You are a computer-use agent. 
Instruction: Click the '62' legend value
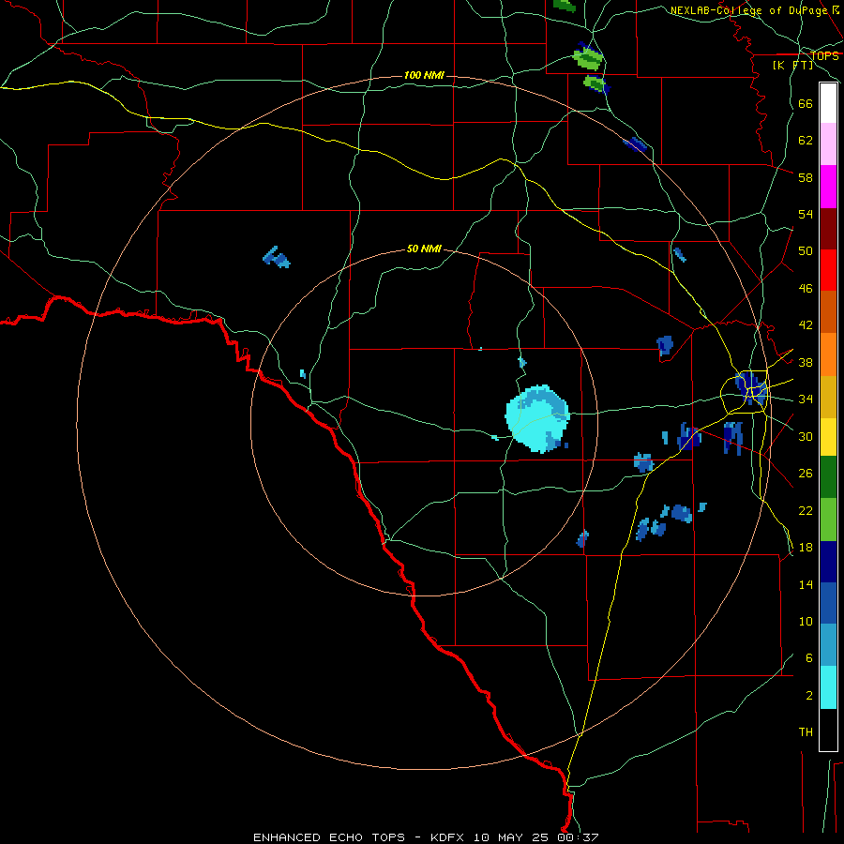[806, 140]
